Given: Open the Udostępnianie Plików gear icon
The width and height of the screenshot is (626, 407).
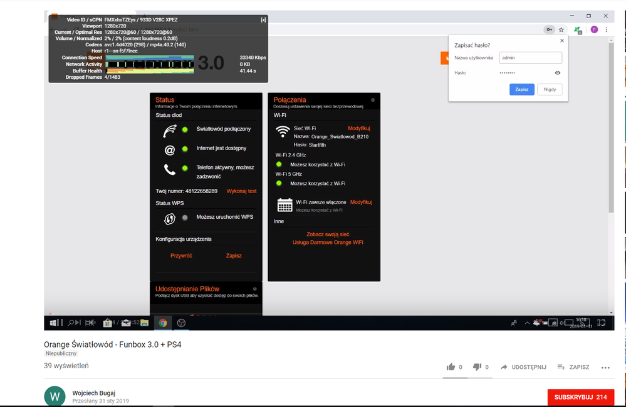Looking at the screenshot, I should click(254, 289).
